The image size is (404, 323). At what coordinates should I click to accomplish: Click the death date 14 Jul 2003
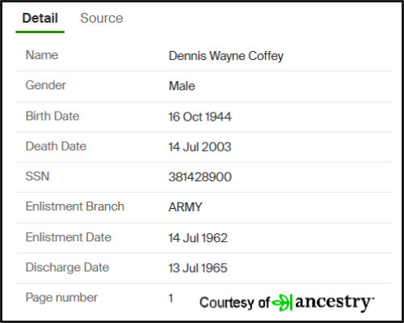[200, 147]
